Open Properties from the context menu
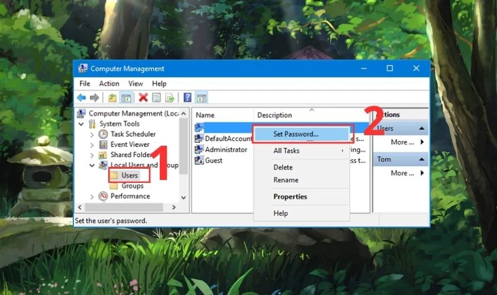 point(290,196)
